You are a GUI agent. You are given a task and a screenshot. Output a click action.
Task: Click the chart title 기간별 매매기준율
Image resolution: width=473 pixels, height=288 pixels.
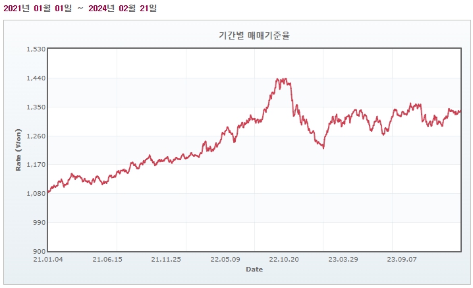pyautogui.click(x=254, y=36)
